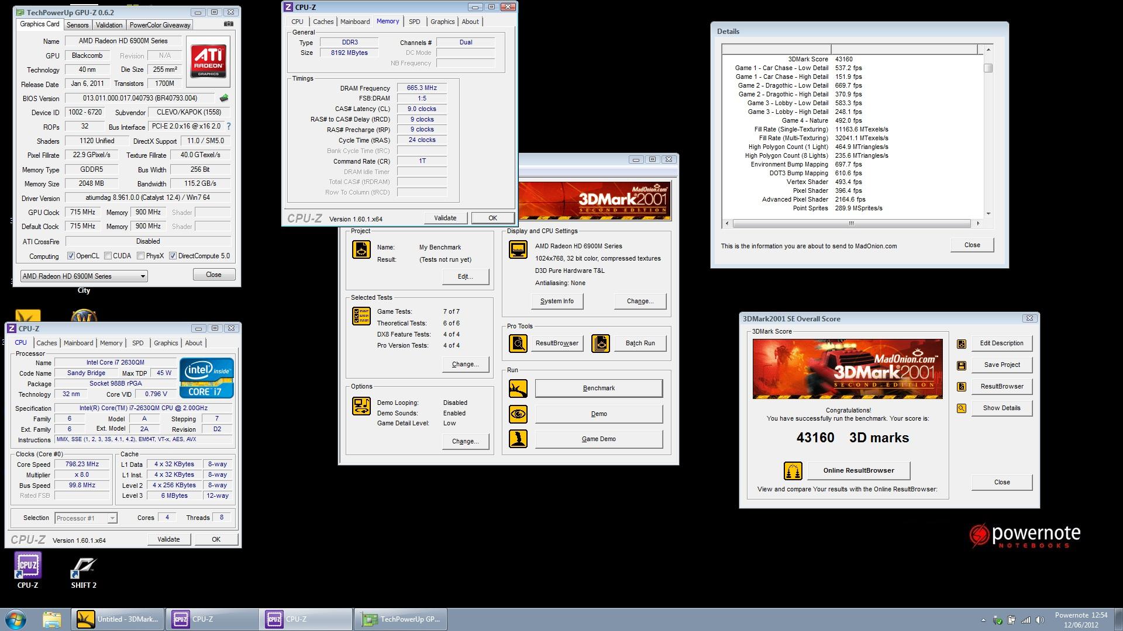Click the System Info button

[x=557, y=301]
